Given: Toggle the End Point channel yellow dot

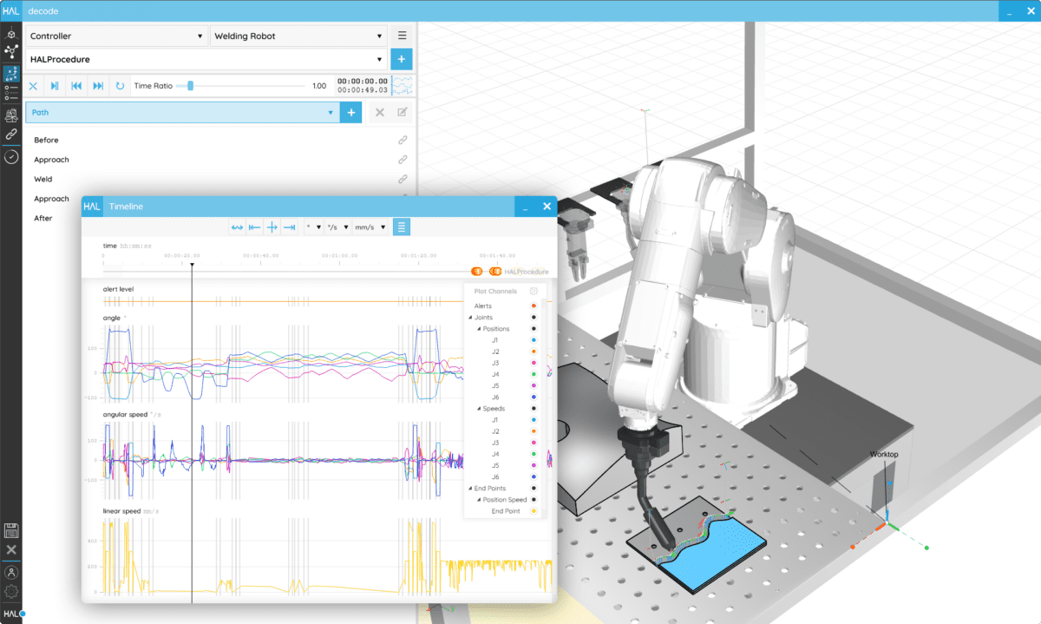Looking at the screenshot, I should (534, 510).
